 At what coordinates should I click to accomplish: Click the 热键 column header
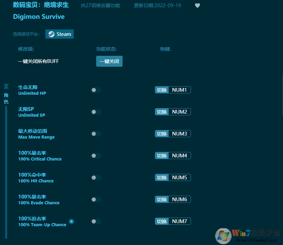point(165,49)
